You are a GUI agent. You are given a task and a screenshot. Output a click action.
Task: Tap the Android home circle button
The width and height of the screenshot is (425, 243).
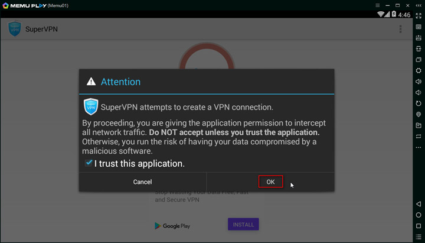[x=419, y=215]
